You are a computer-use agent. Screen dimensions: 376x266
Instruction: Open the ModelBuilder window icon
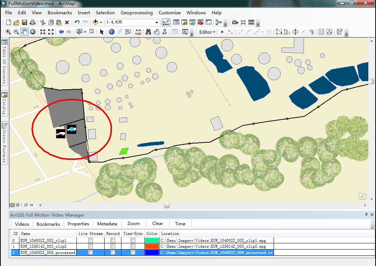(x=218, y=22)
